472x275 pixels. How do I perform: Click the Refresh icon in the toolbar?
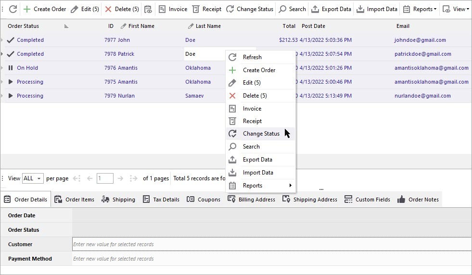click(x=13, y=9)
